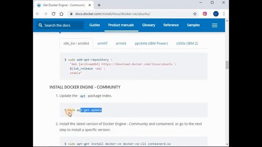Click the apt-get install docker-ce command

[117, 144]
